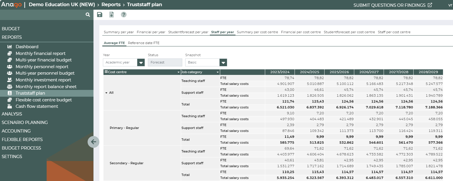Click the FTE cell showing 121,74
The image size is (453, 181).
pos(280,101)
